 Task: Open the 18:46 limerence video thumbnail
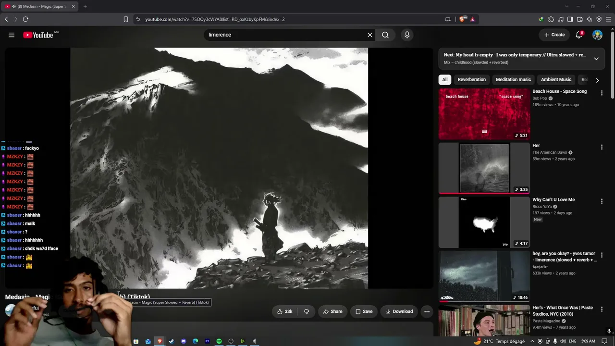(x=484, y=276)
